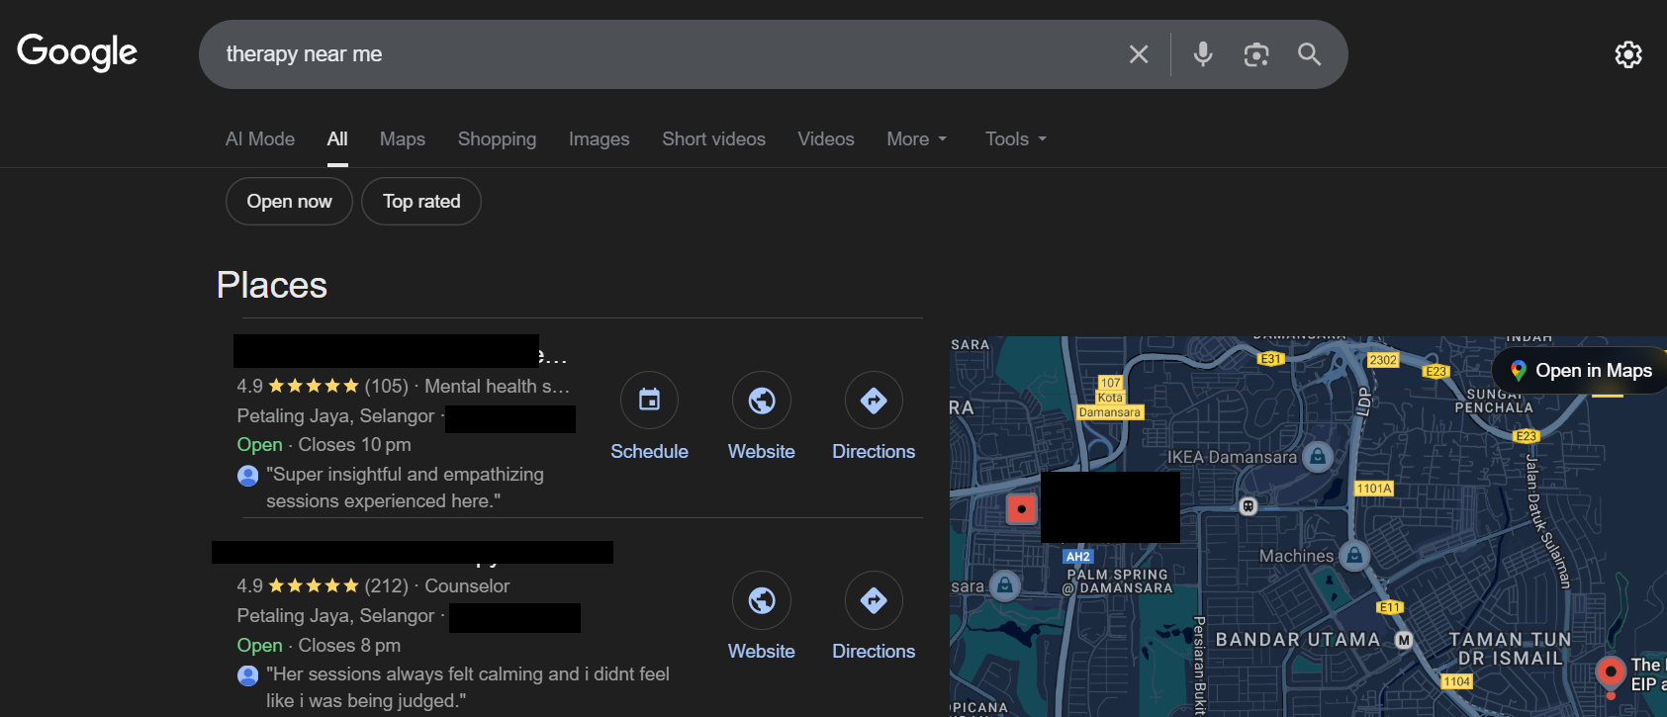Expand the More dropdown menu
This screenshot has width=1667, height=717.
(x=916, y=139)
